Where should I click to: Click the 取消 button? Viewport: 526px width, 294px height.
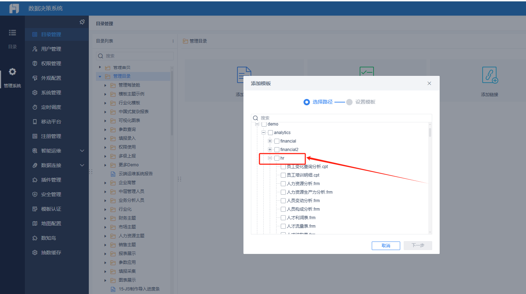[x=386, y=246]
